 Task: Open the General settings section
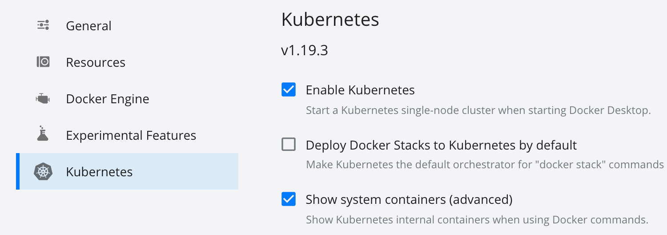coord(88,26)
